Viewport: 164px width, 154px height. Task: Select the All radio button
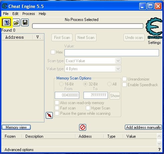tap(109, 84)
